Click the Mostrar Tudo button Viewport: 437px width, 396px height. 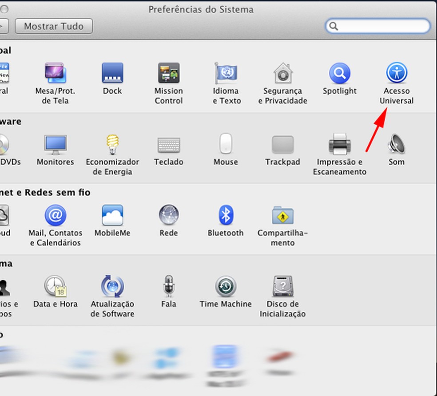coord(54,26)
